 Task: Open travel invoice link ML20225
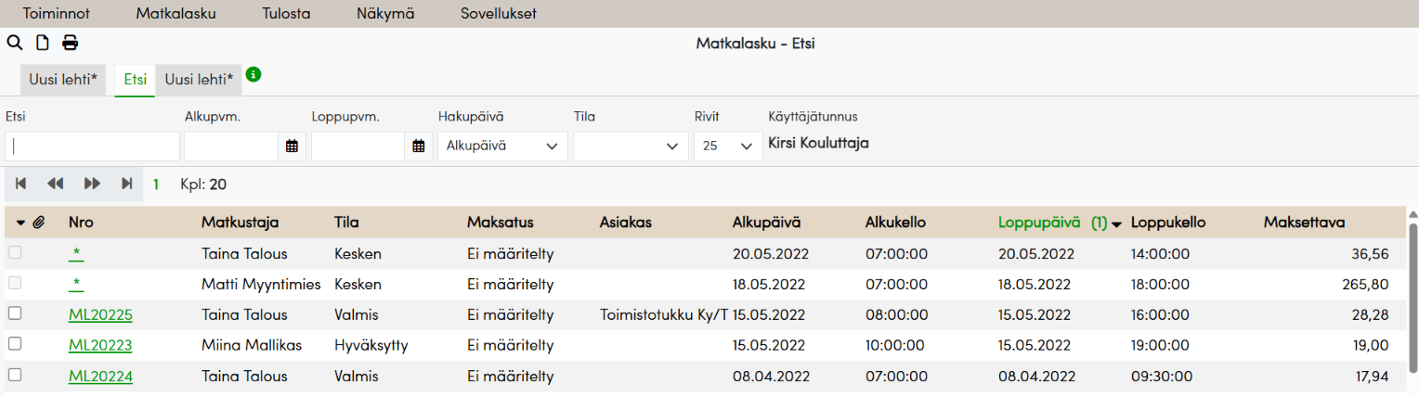point(100,314)
